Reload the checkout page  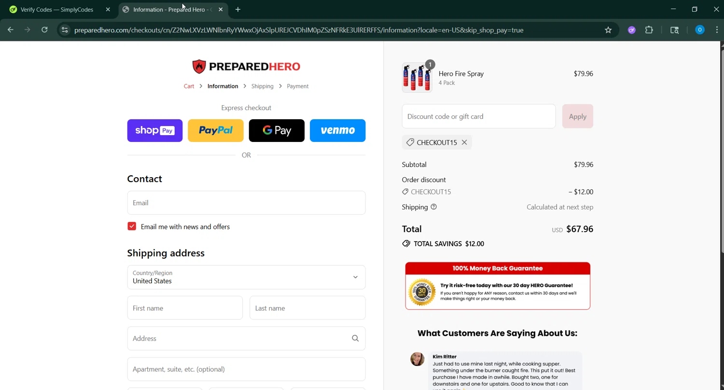tap(44, 30)
